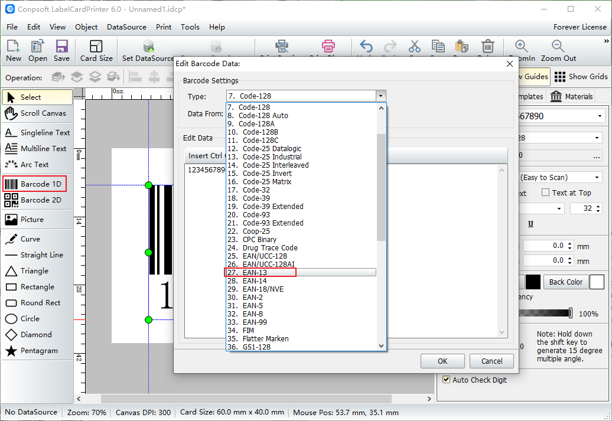
Task: Click the white back color swatch
Action: [597, 282]
